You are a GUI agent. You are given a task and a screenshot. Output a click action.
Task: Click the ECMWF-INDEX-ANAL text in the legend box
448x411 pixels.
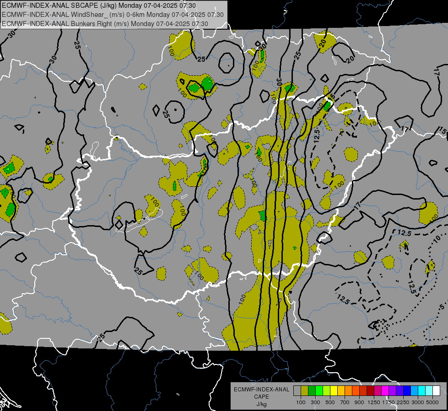click(x=261, y=390)
